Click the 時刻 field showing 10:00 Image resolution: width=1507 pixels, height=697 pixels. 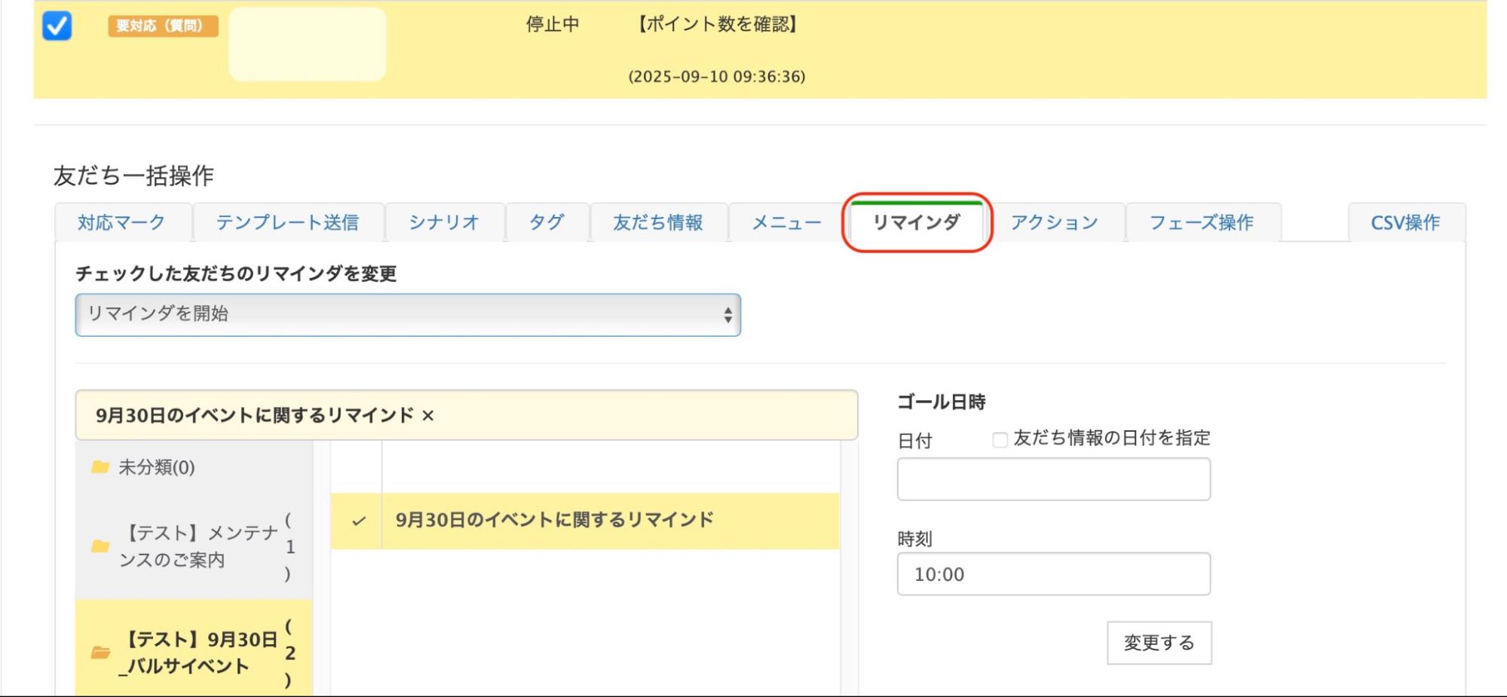1053,574
